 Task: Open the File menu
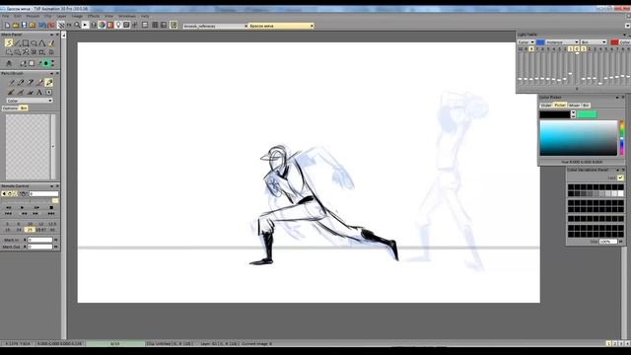5,16
